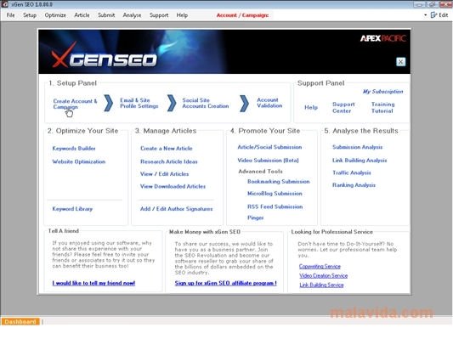Click the Apex Pacific logo

click(382, 38)
